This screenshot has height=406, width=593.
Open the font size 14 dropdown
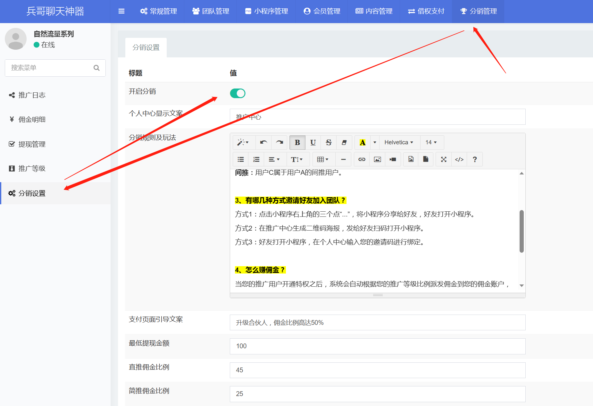431,142
